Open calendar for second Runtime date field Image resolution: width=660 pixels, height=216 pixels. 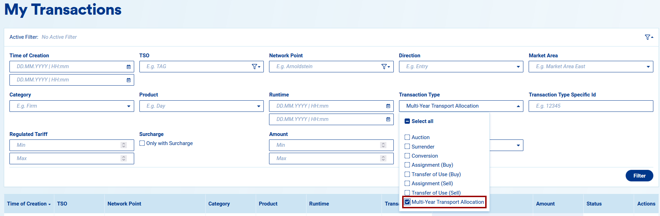pyautogui.click(x=388, y=120)
